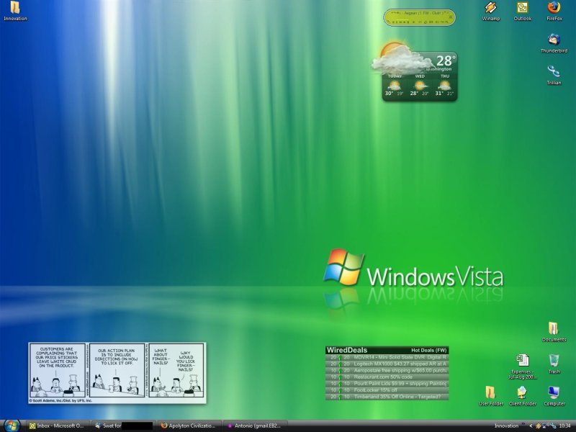Click the Wednesday forecast in weather widget
The image size is (576, 432).
pyautogui.click(x=418, y=86)
